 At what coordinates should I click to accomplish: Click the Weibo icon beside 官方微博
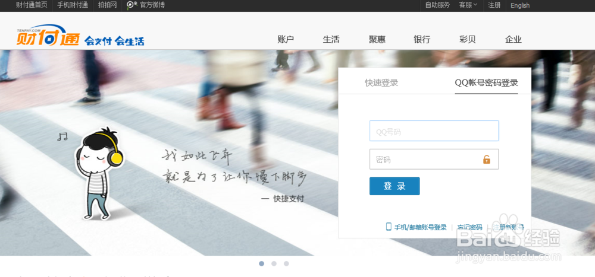(x=131, y=5)
